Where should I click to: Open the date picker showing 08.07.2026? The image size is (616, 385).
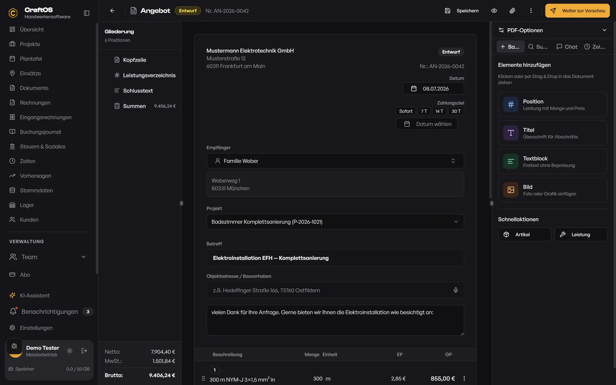point(433,89)
